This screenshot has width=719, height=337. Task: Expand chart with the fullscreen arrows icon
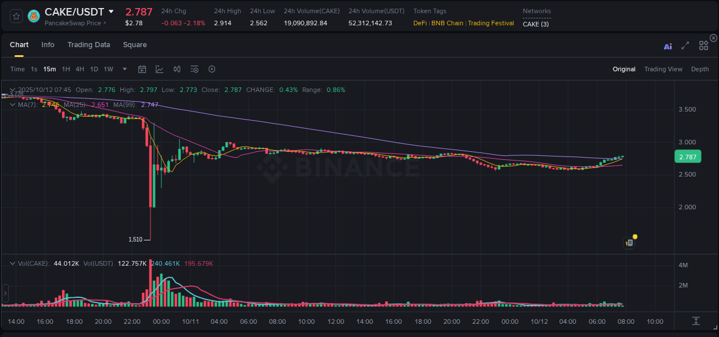(685, 46)
